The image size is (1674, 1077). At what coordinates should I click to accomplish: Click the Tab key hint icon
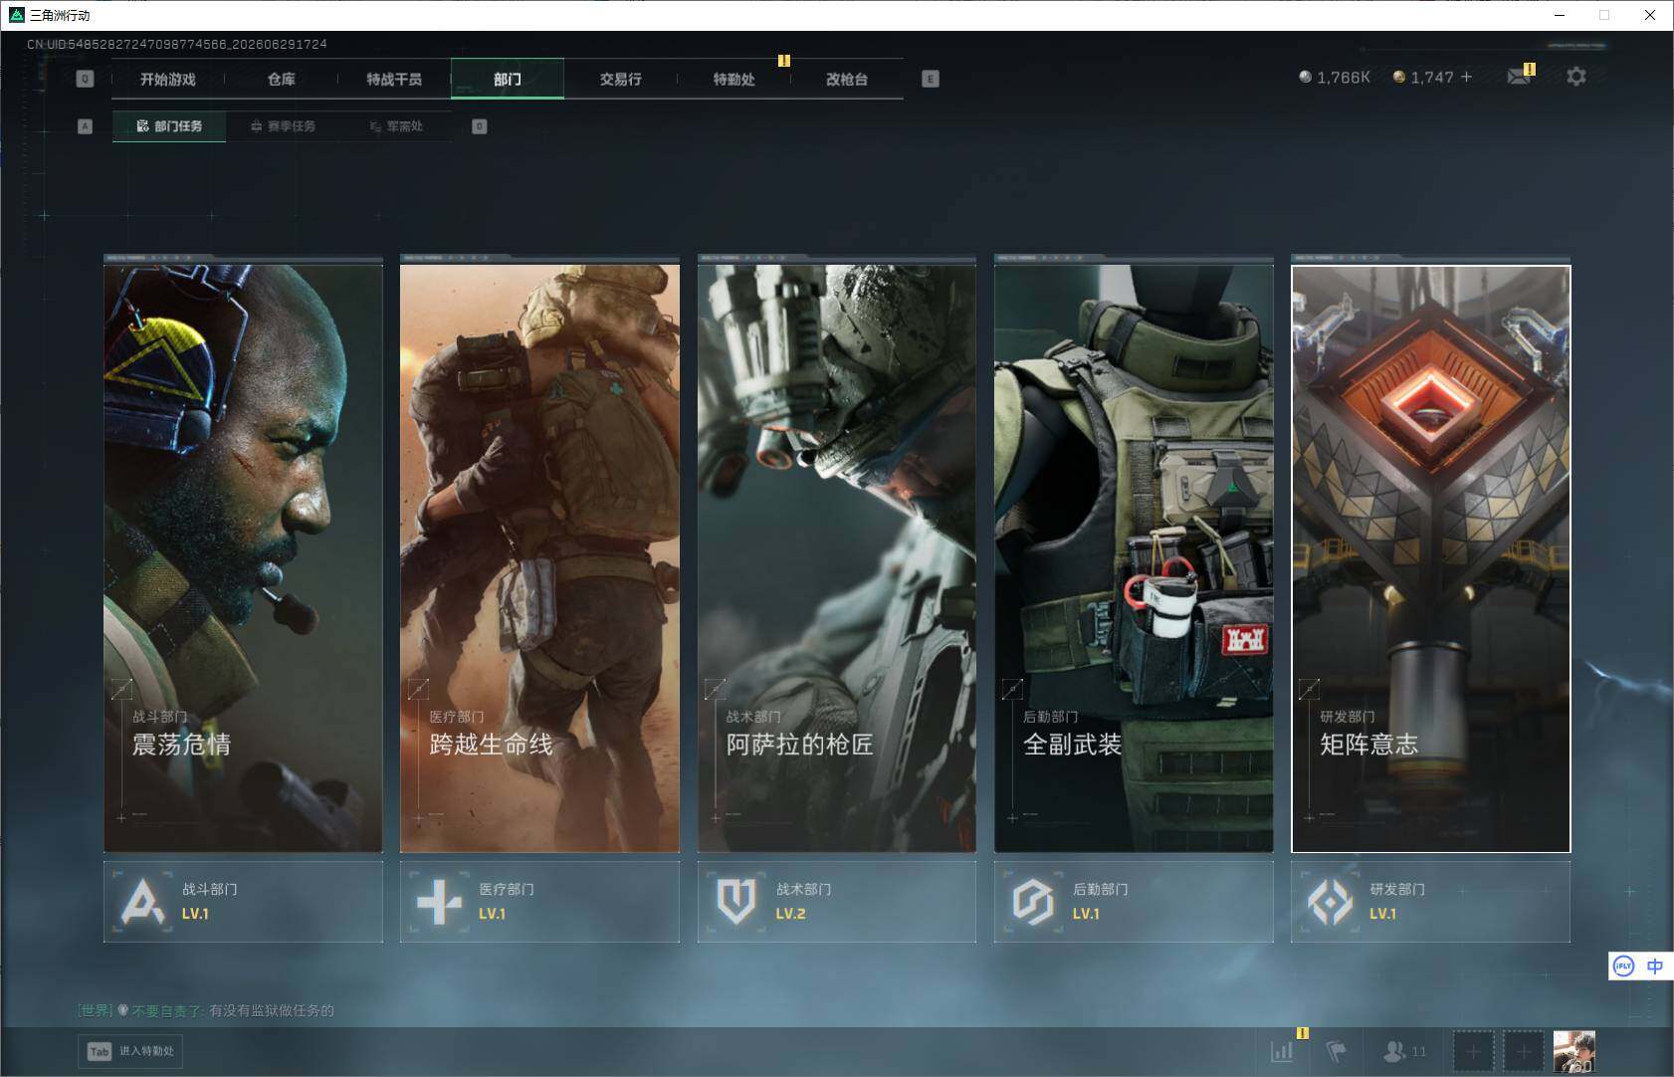click(99, 1051)
